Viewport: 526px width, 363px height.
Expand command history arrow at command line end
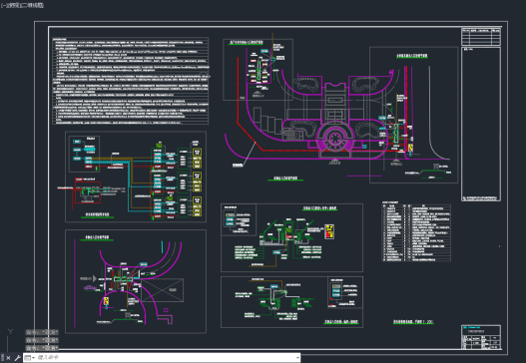[297, 358]
